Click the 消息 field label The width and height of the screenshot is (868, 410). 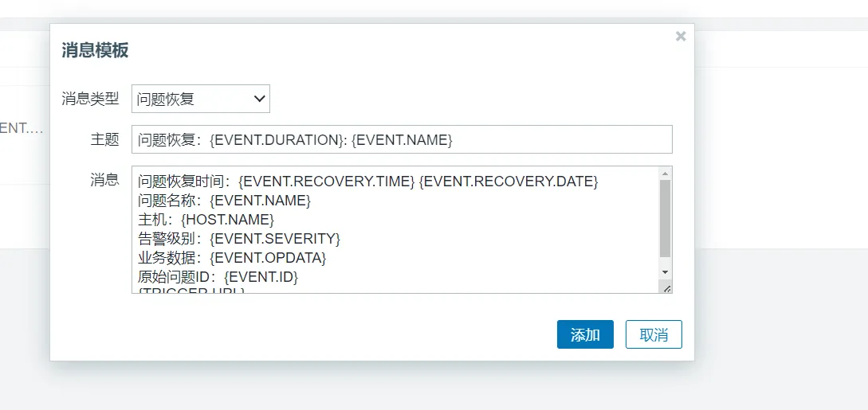point(104,180)
